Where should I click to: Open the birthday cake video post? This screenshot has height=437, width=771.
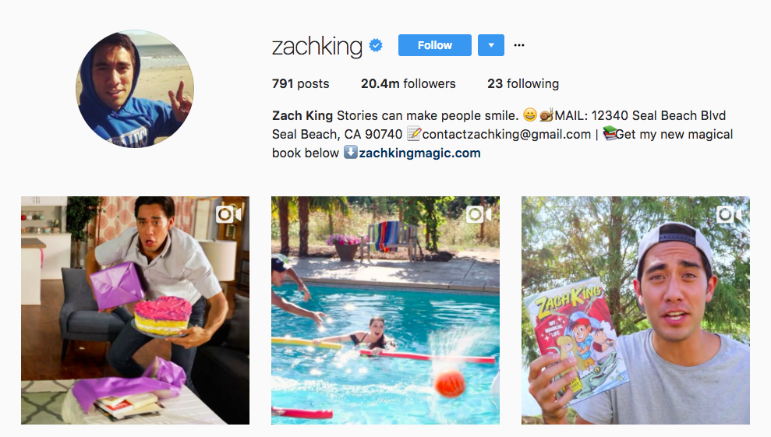tap(135, 310)
